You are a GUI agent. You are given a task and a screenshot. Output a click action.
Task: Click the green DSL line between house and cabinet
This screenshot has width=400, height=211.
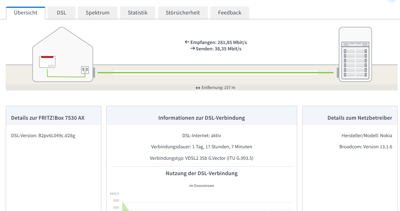pyautogui.click(x=215, y=73)
